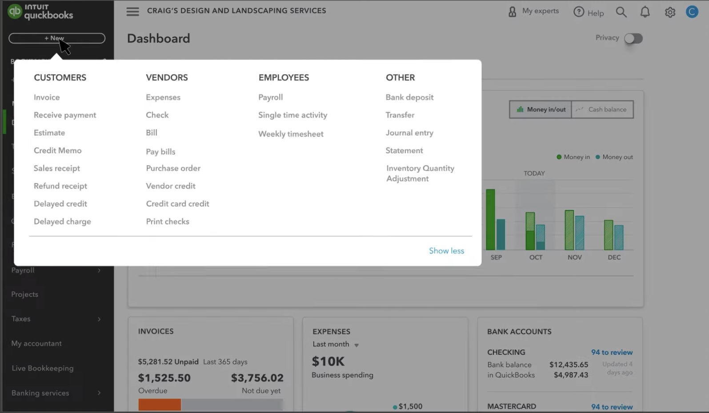Click the orange overdue invoices bar

(160, 405)
